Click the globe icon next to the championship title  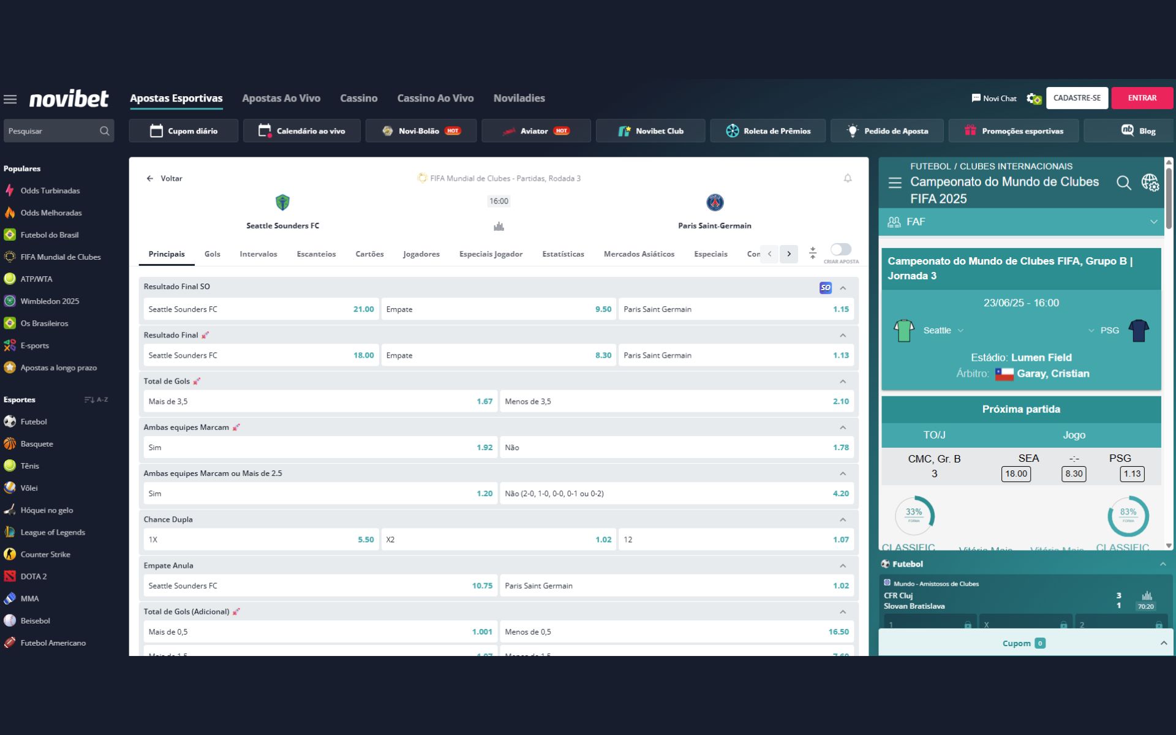[1151, 183]
